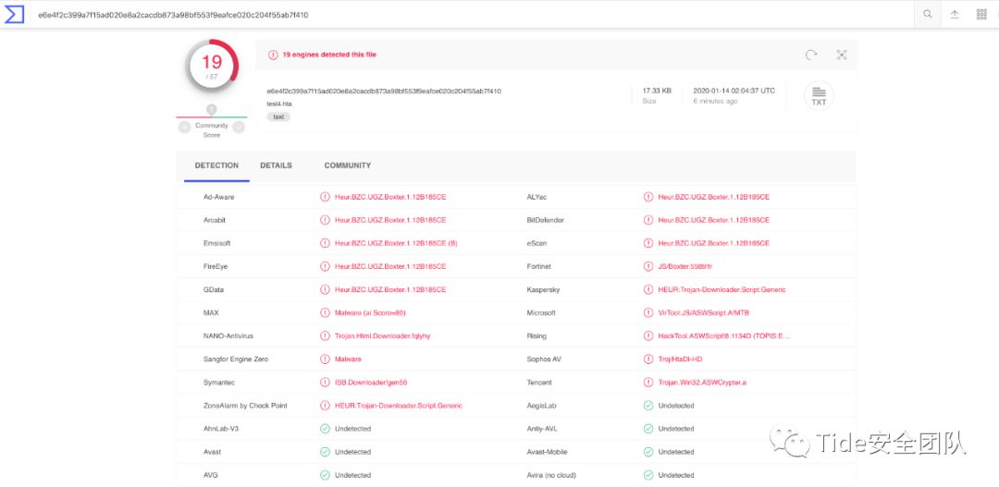This screenshot has width=999, height=487.
Task: Click the 17.33 KB size value
Action: [656, 91]
